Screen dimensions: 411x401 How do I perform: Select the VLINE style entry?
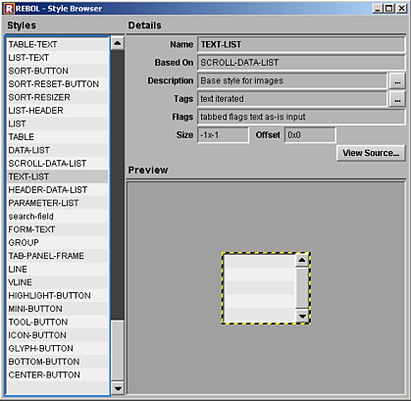click(58, 282)
